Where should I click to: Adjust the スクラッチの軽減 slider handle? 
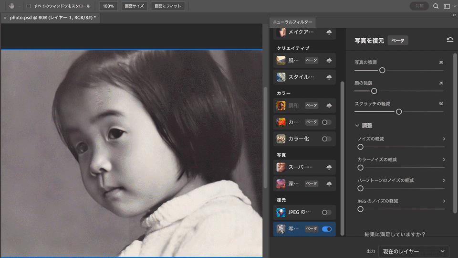click(399, 112)
